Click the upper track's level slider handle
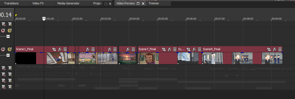The width and height of the screenshot is (295, 99). [8, 36]
